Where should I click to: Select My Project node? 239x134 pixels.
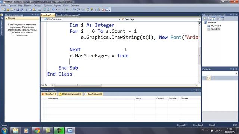[x=216, y=26]
